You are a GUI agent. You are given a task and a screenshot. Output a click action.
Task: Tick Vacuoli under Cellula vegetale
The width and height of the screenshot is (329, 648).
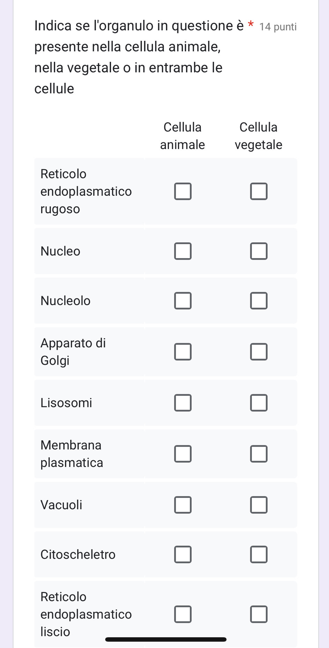259,505
